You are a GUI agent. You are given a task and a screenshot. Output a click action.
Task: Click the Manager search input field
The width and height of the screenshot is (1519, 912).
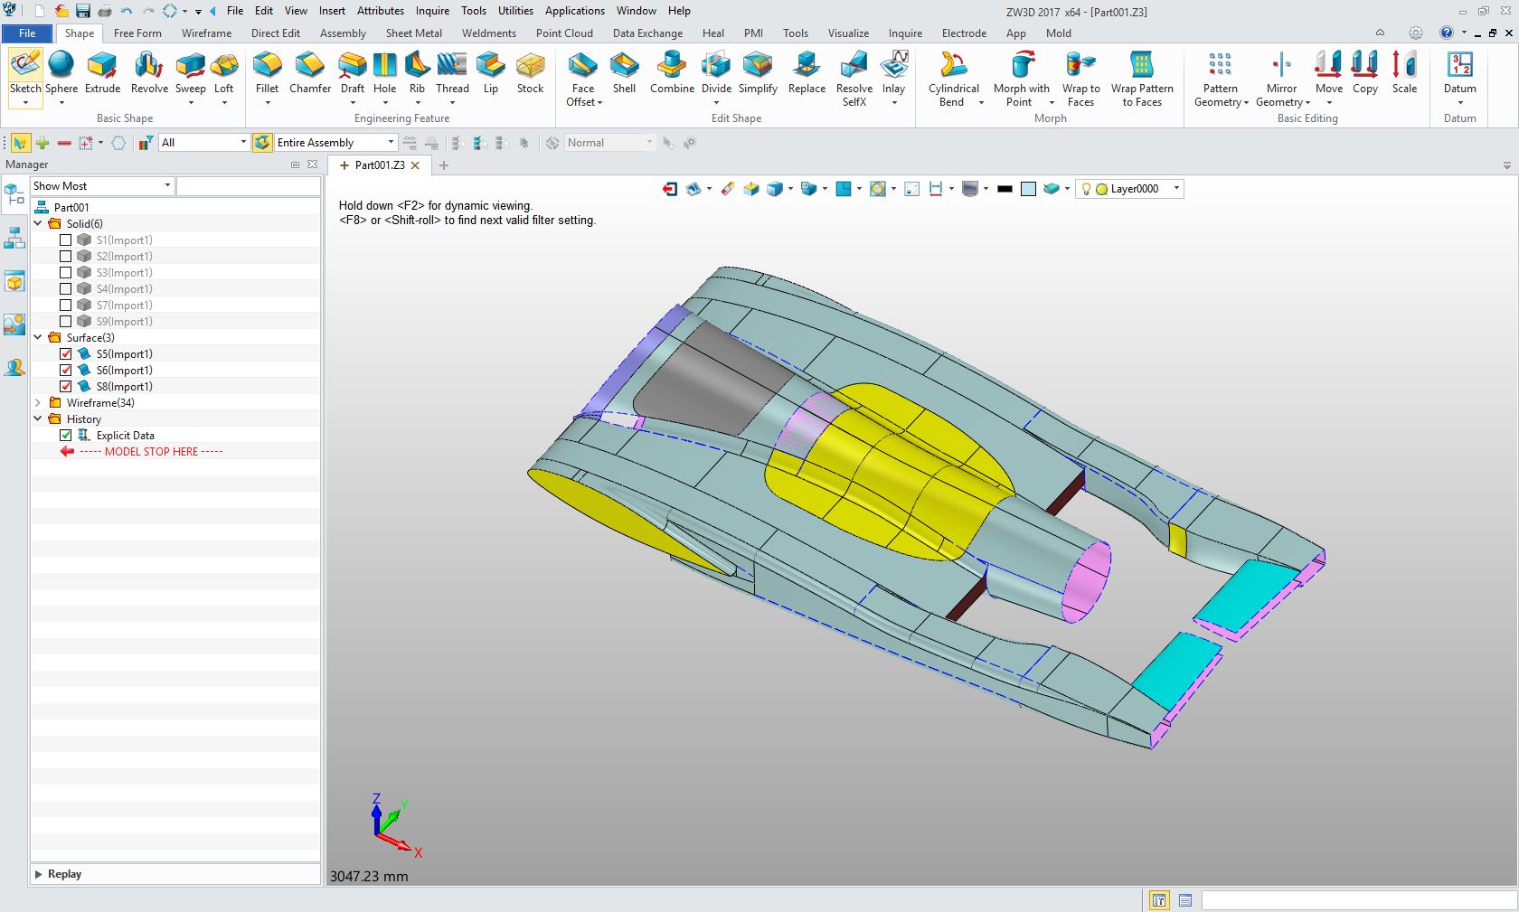tap(249, 186)
